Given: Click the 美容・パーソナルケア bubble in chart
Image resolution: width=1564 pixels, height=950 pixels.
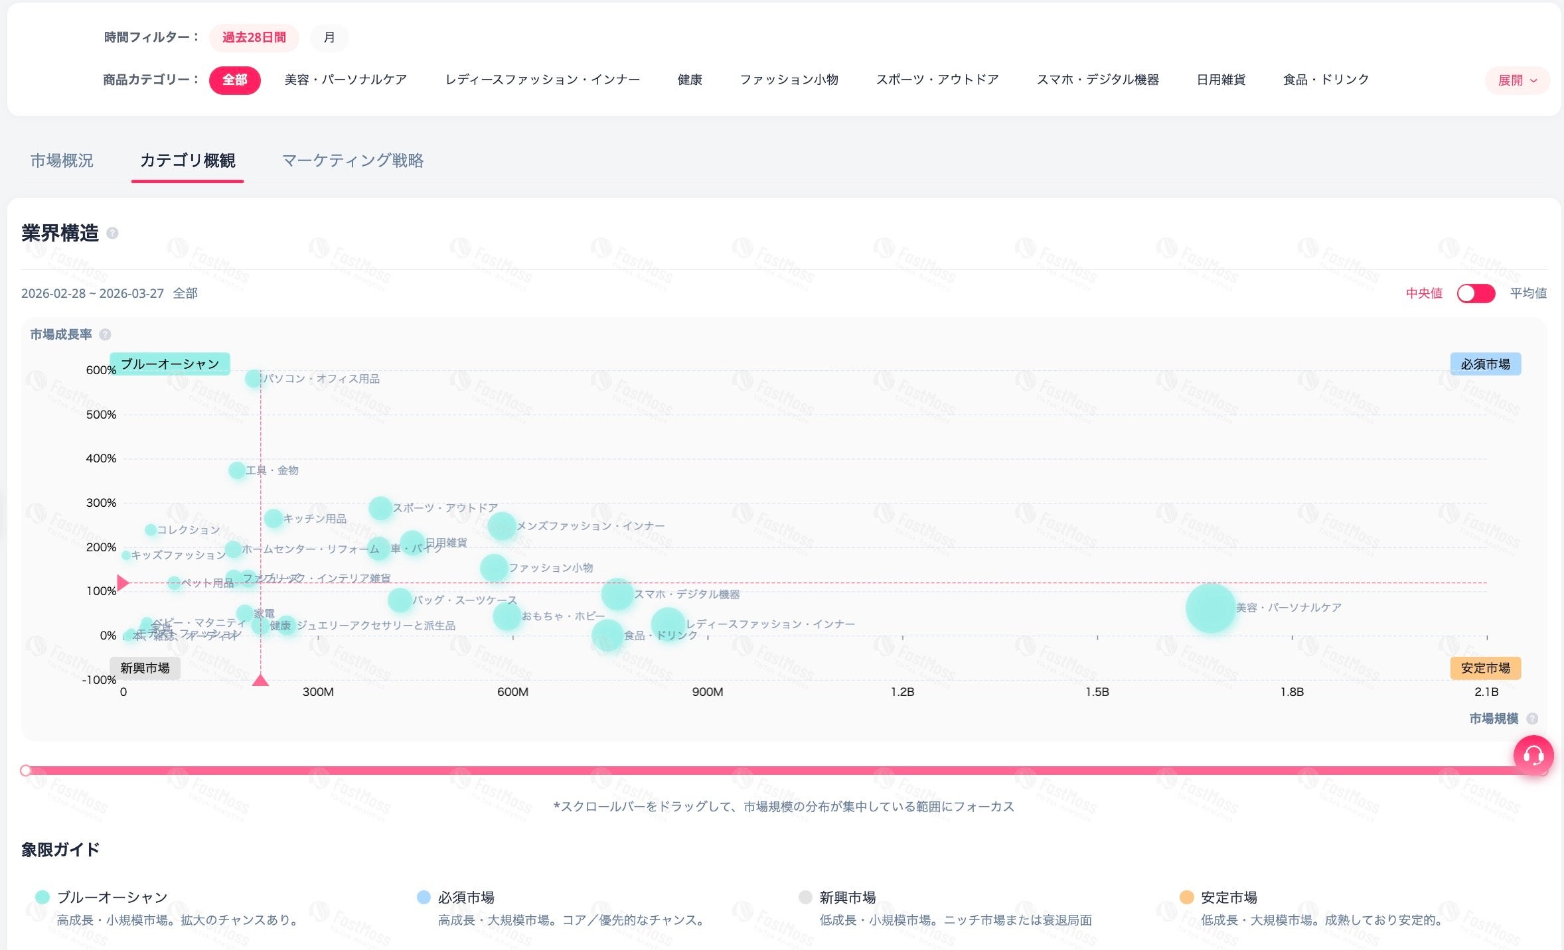Looking at the screenshot, I should click(1210, 608).
